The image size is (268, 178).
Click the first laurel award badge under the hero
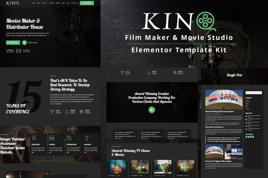[10, 51]
